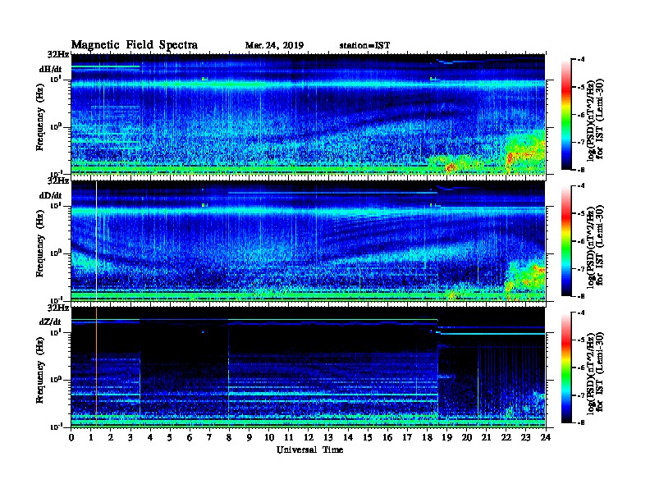Click the hour "14" tick label on time axis
This screenshot has height=502, width=650.
[x=348, y=437]
